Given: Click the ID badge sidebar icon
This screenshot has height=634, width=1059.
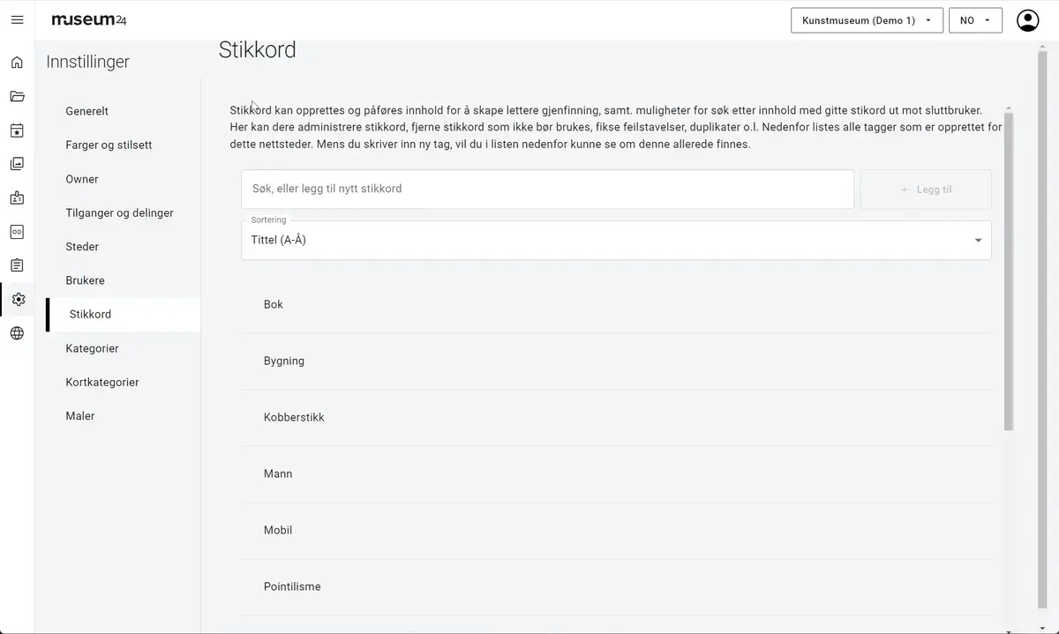Looking at the screenshot, I should pos(17,198).
